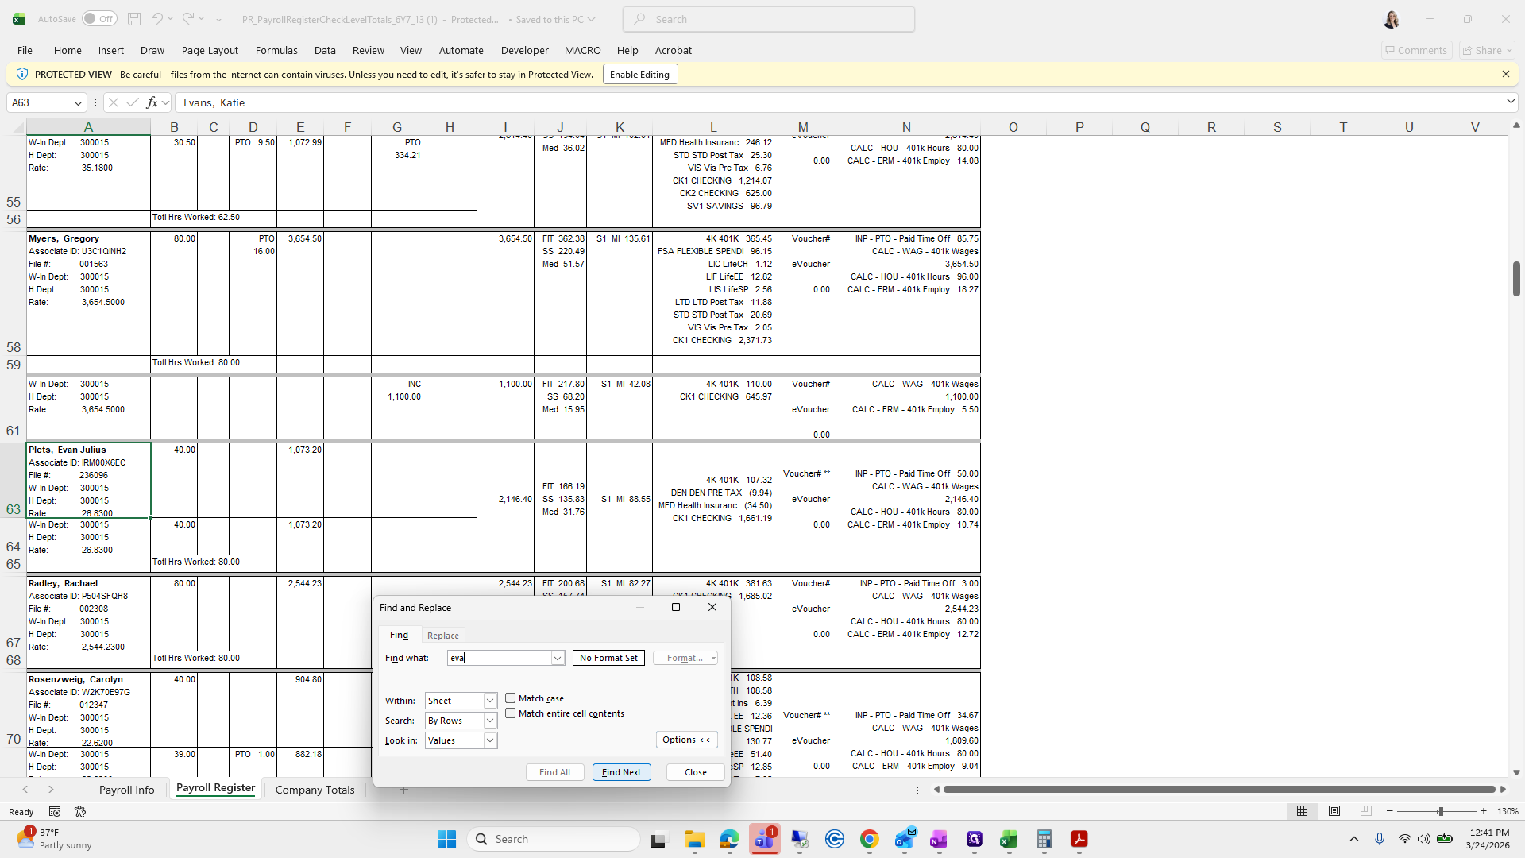Open Adobe Acrobat from taskbar
Image resolution: width=1525 pixels, height=858 pixels.
[1079, 840]
